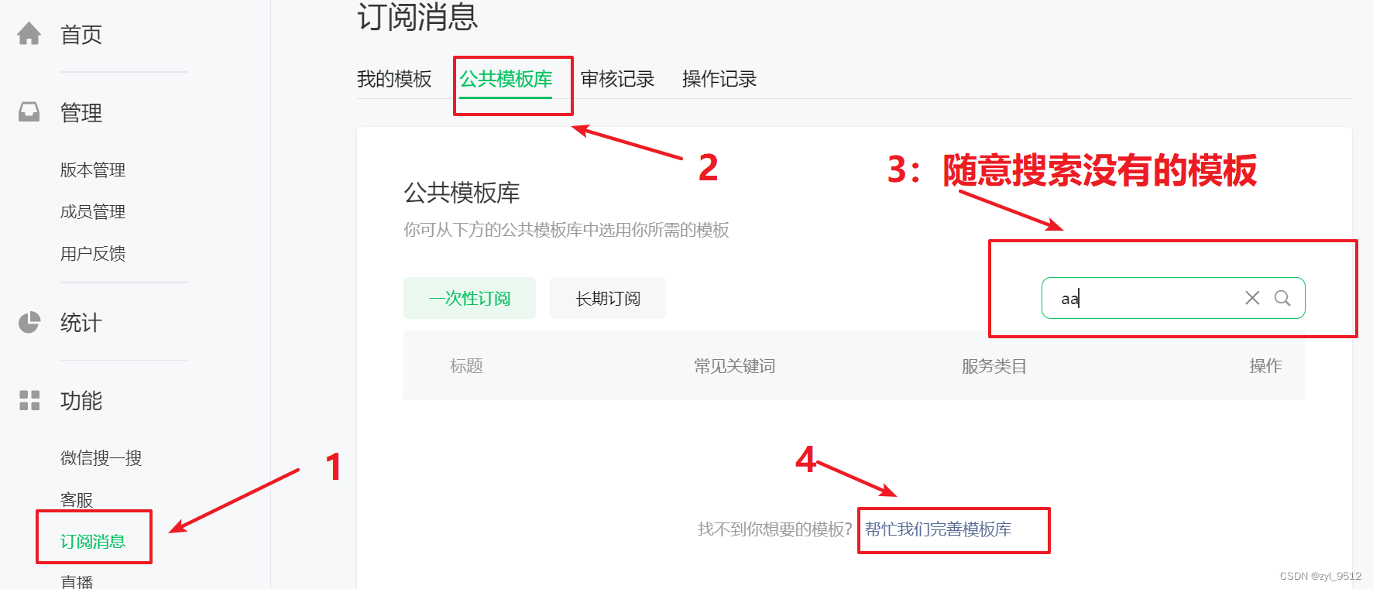Click the inbox icon beside 管理
Image resolution: width=1373 pixels, height=589 pixels.
29,112
